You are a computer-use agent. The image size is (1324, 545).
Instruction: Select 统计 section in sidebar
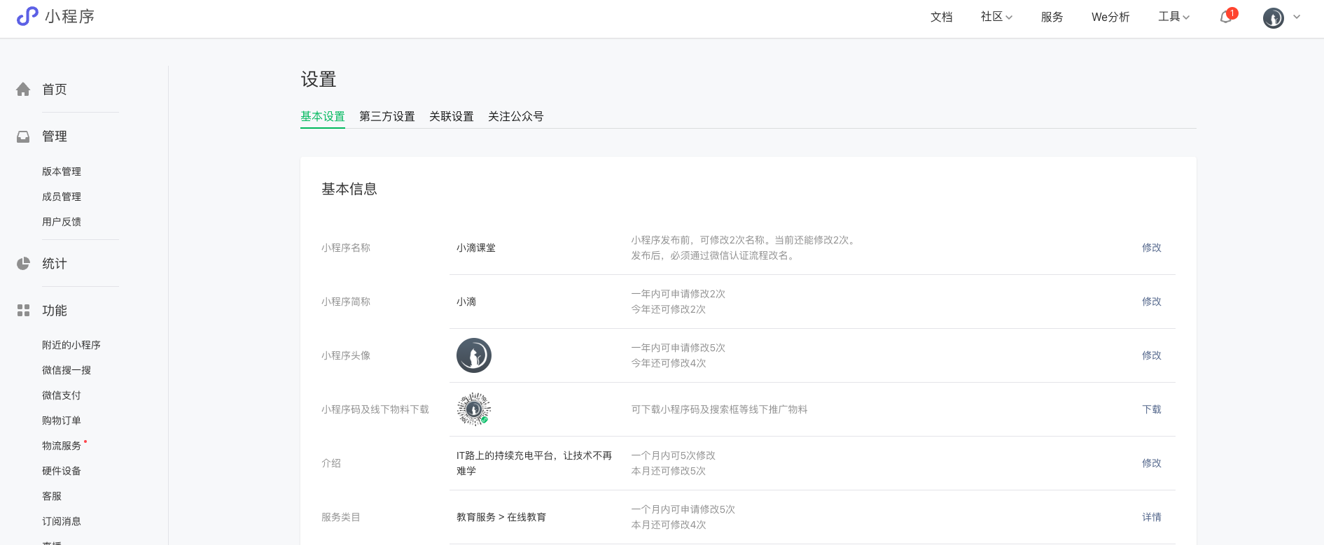(x=55, y=264)
